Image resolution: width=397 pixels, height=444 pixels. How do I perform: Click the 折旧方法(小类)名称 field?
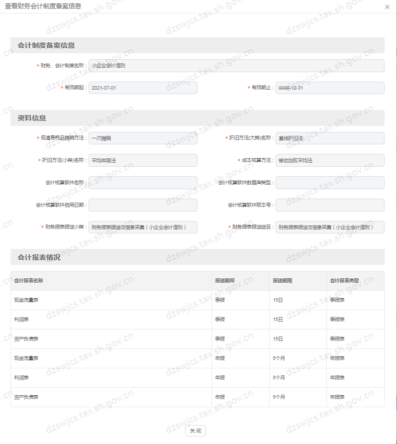pyautogui.click(x=143, y=160)
